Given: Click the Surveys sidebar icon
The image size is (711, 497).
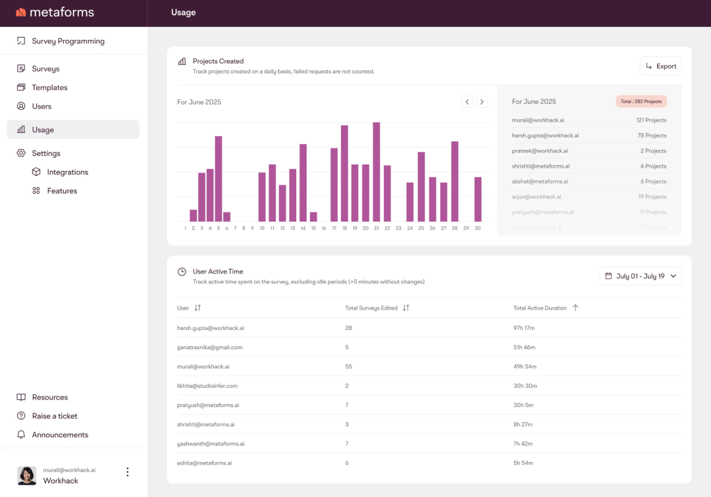Looking at the screenshot, I should 21,68.
